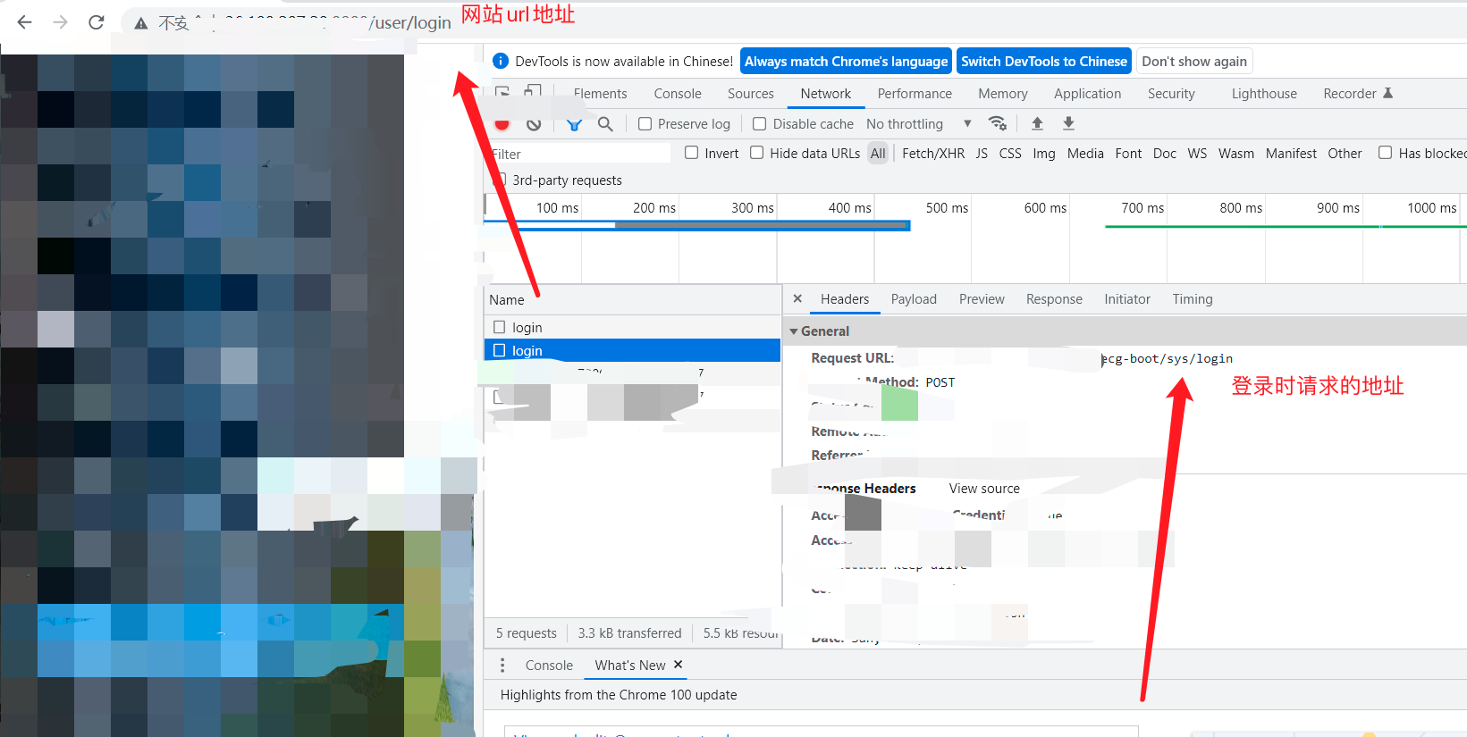
Task: Click the browser back arrow
Action: (x=24, y=22)
